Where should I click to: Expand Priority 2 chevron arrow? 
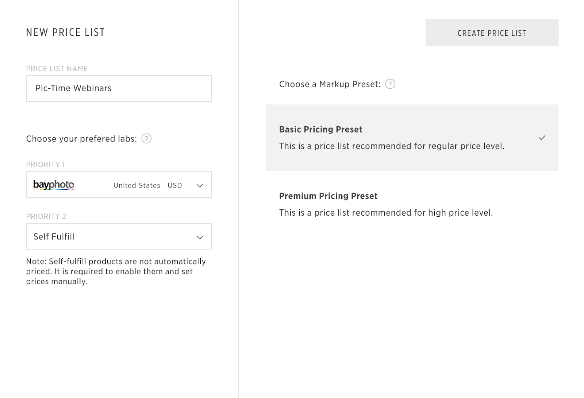(200, 237)
